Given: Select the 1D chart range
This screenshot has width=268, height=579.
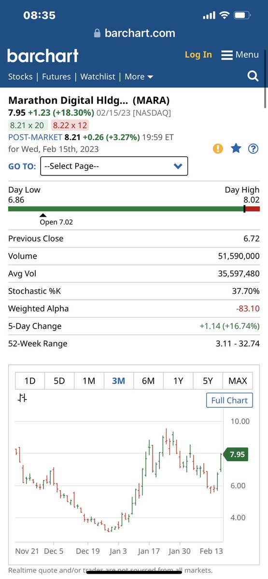Looking at the screenshot, I should (x=30, y=381).
